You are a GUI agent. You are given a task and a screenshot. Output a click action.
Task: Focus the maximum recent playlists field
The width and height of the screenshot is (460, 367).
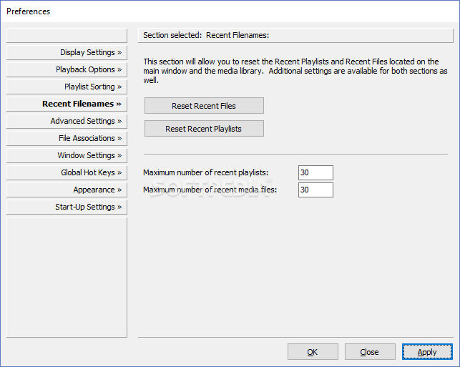pos(315,172)
